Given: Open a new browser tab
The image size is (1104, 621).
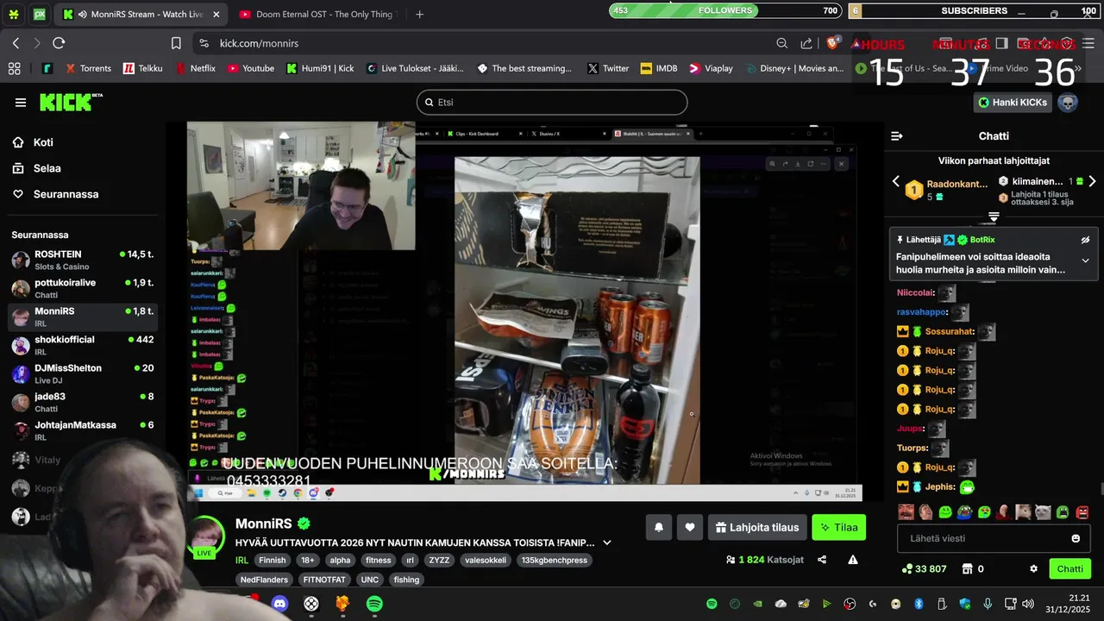Looking at the screenshot, I should pos(419,14).
